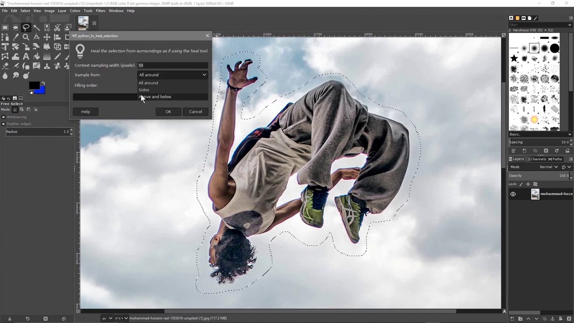This screenshot has width=574, height=323.
Task: Click the swap foreground/background colors arrow
Action: pyautogui.click(x=43, y=83)
